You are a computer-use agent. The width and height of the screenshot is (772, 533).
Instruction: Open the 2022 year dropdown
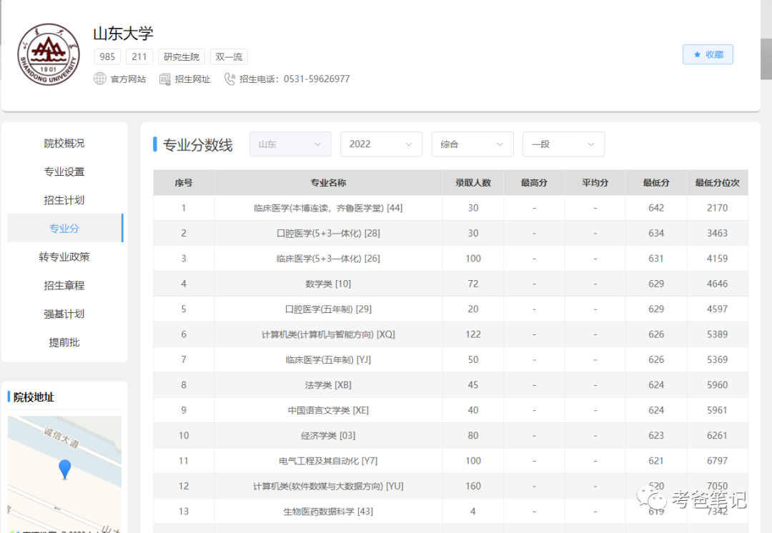(381, 144)
